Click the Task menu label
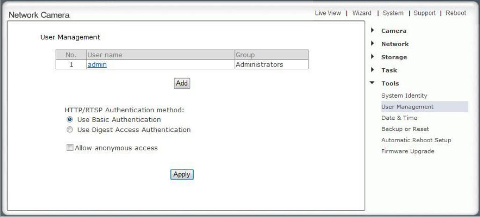The height and width of the screenshot is (217, 480). (x=389, y=71)
